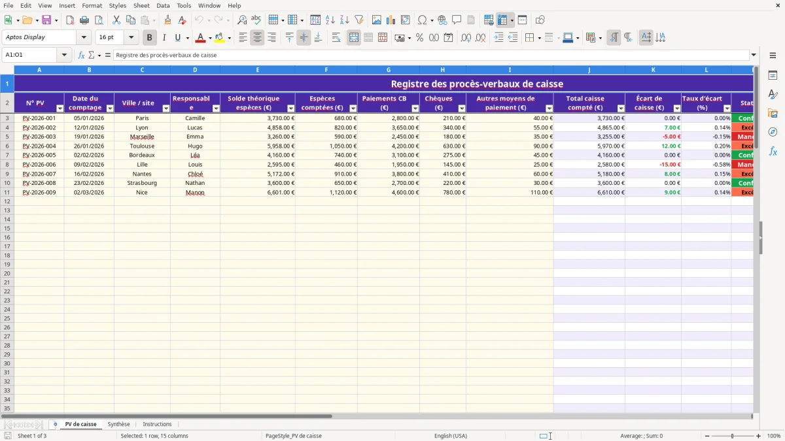Expand the formula bar
Screen dimensions: 785x441
pyautogui.click(x=754, y=55)
